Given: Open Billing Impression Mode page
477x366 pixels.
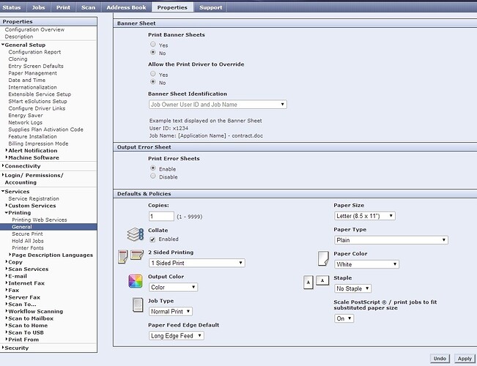Looking at the screenshot, I should tap(38, 143).
